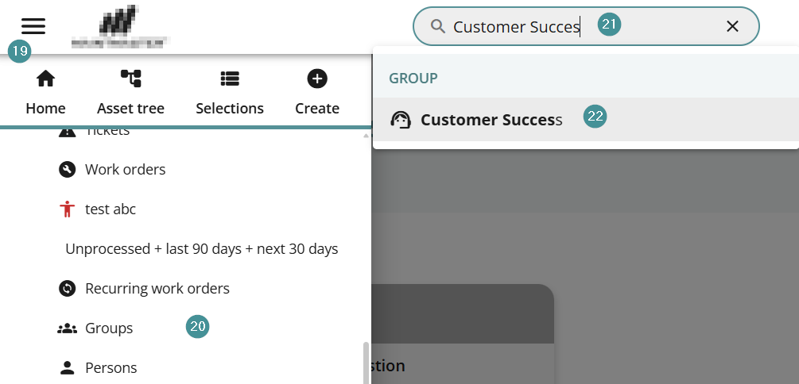Click the sidebar vertical scrollbar thumb

click(x=367, y=363)
